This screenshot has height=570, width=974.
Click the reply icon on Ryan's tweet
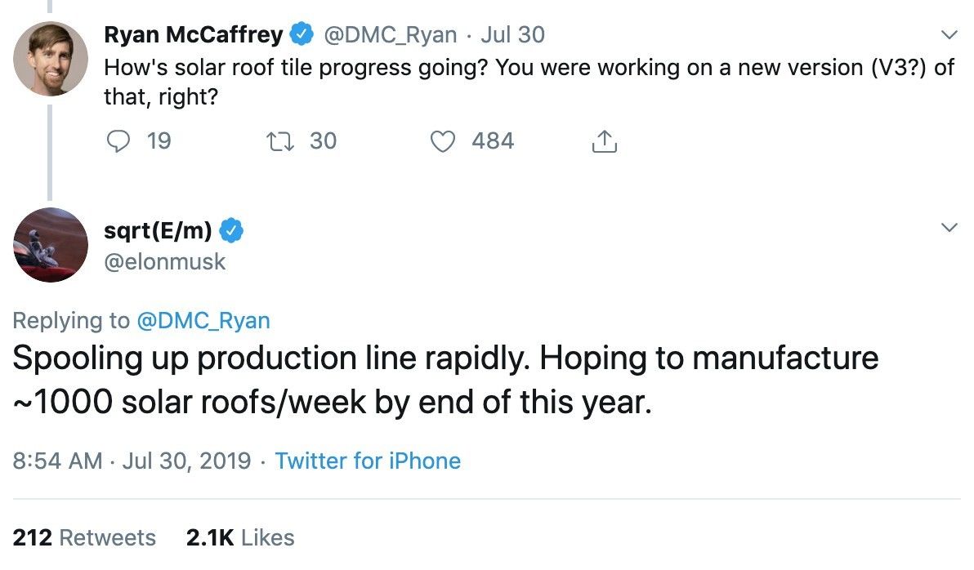tap(118, 142)
